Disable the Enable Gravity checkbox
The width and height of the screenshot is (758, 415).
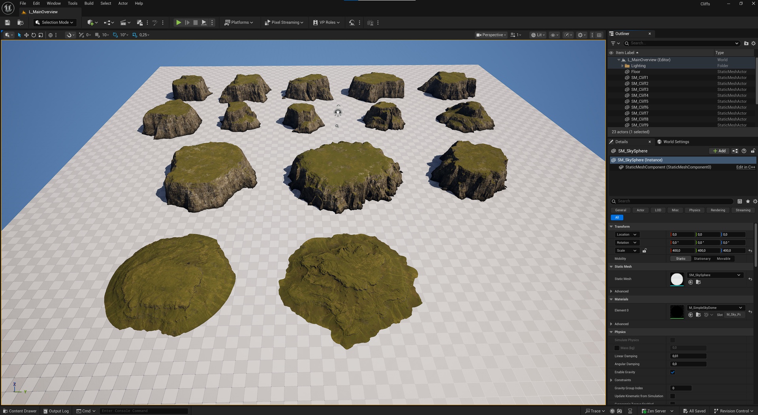coord(673,372)
